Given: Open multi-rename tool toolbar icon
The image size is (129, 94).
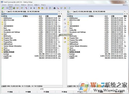Looking at the screenshot, I should [58, 8].
